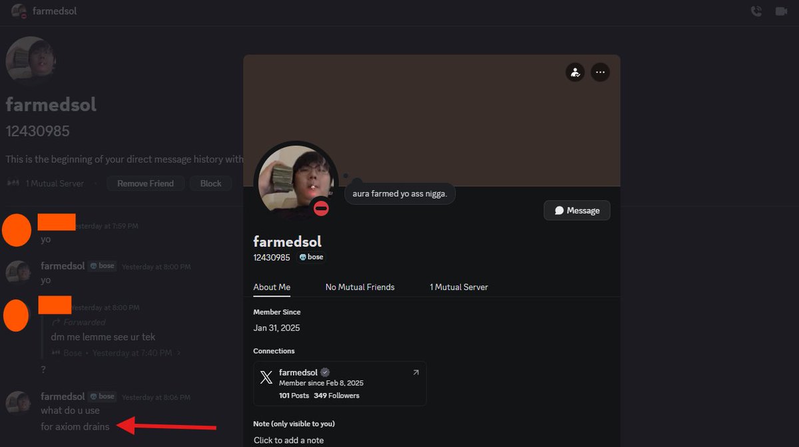The height and width of the screenshot is (447, 799).
Task: Click farmedsol username on 8:06 PM message
Action: 63,396
